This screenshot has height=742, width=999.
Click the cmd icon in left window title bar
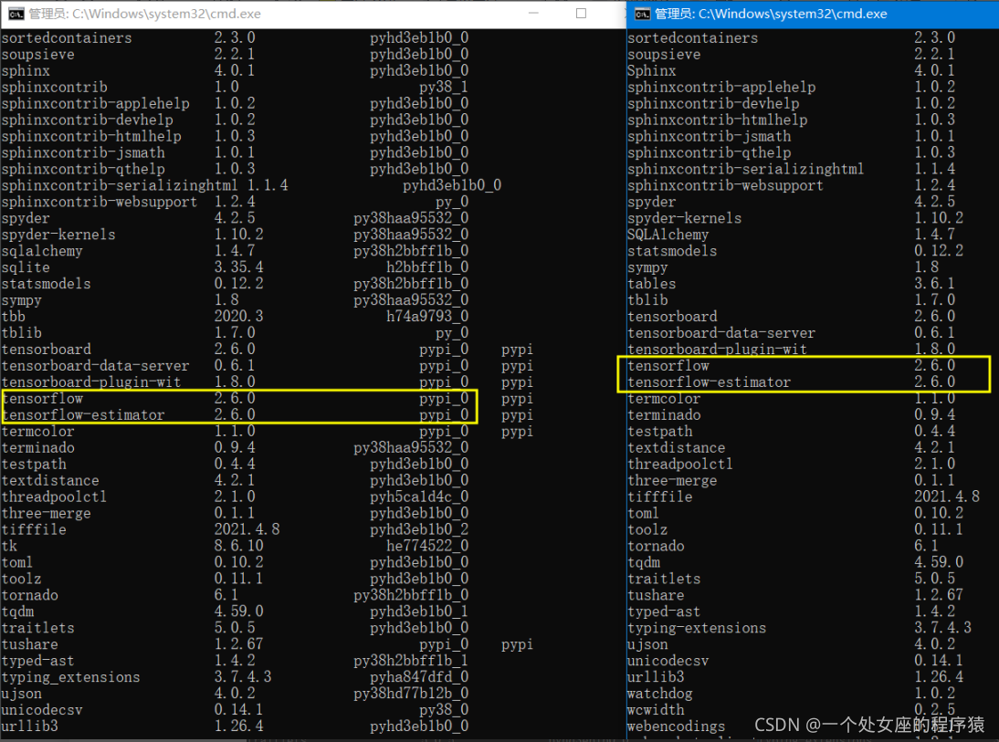point(16,14)
